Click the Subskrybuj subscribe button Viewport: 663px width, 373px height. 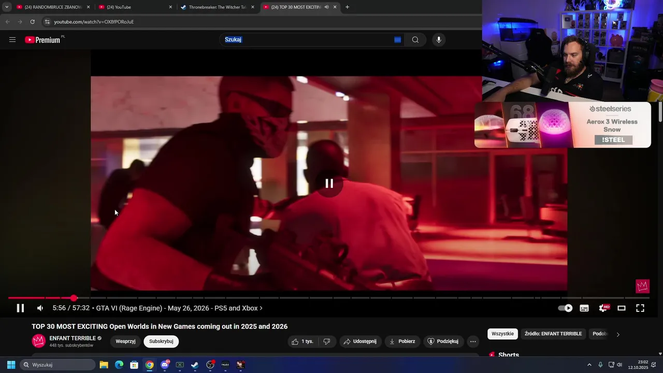(161, 341)
